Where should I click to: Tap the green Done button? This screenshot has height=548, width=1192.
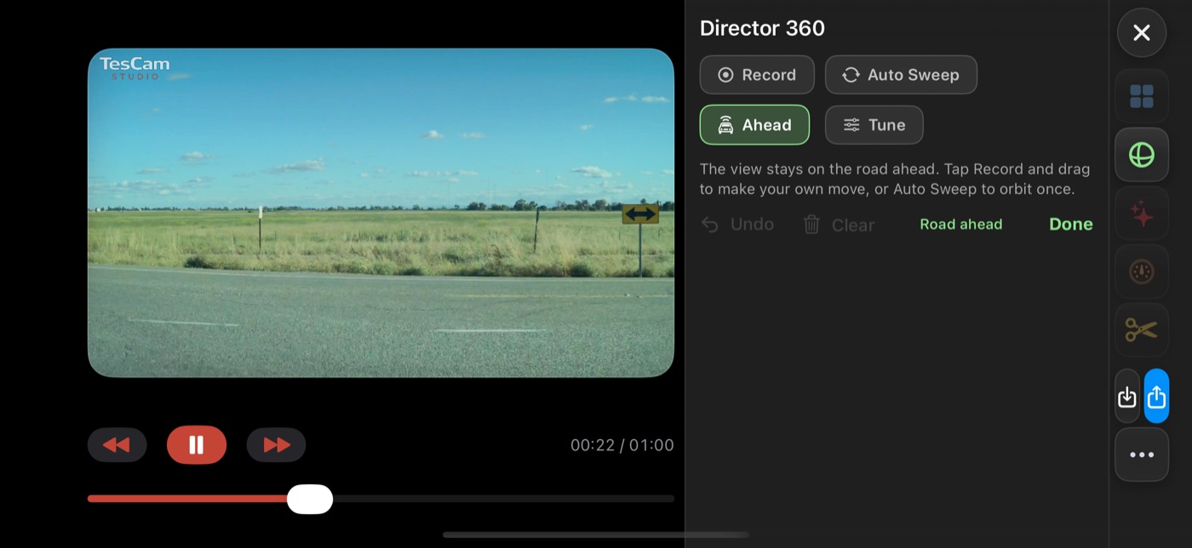[x=1070, y=225]
